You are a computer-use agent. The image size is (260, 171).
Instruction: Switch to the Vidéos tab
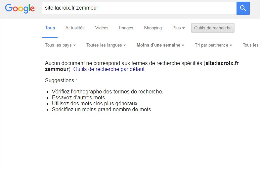[102, 28]
